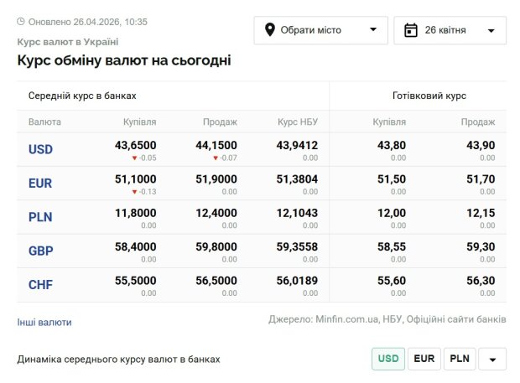Select the PLN currency in table
The height and width of the screenshot is (383, 520).
click(40, 217)
